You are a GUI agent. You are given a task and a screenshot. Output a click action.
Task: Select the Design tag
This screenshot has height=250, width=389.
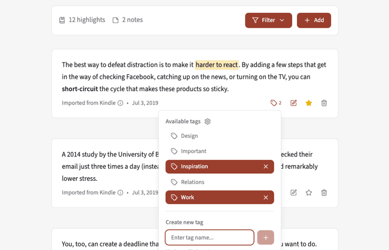[219, 136]
